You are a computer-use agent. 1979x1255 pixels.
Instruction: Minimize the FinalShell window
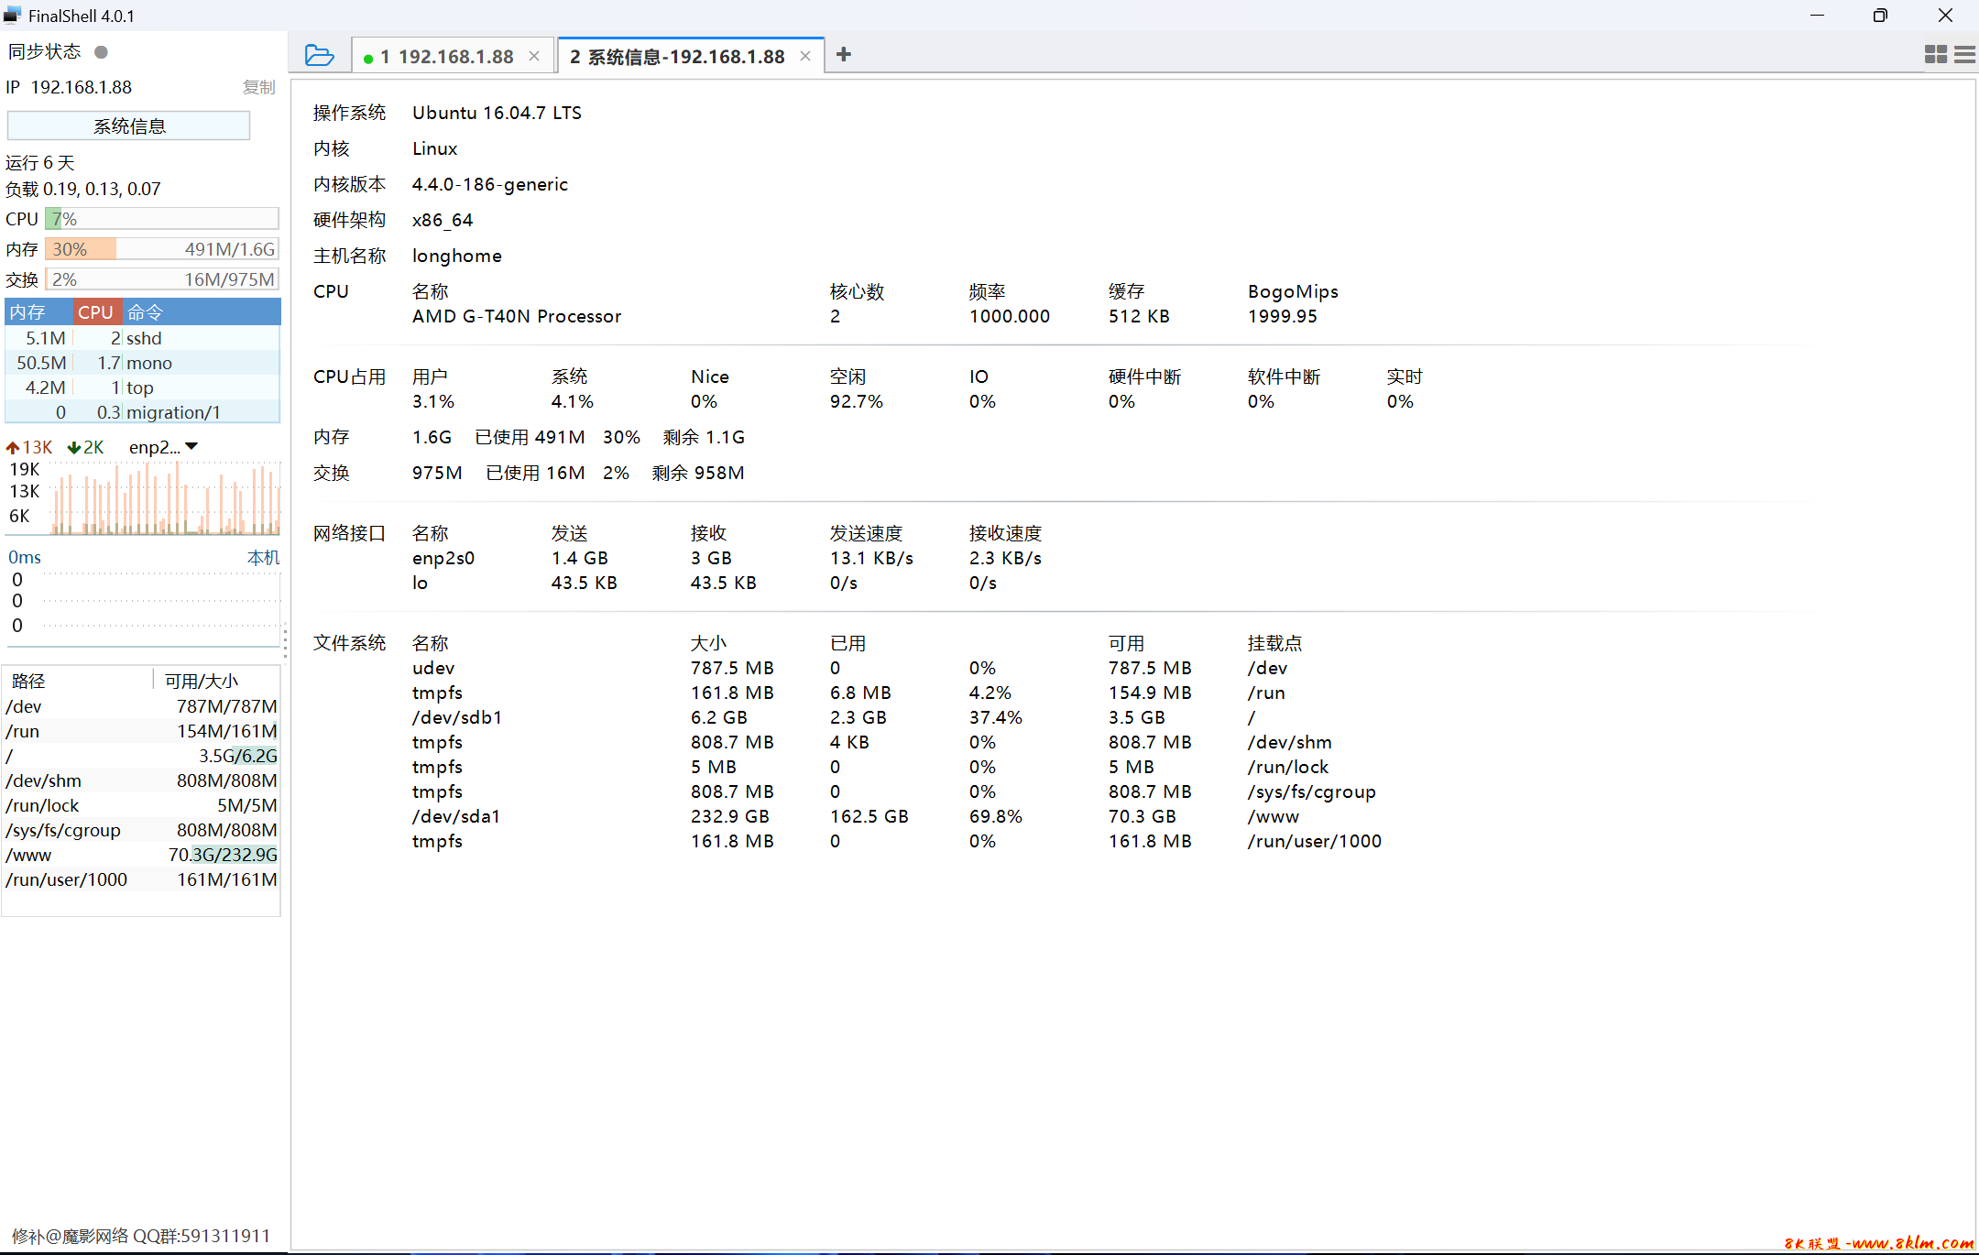click(1818, 16)
